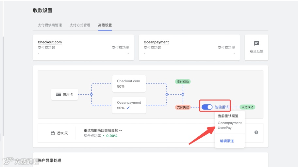Click the 智能重试 label
Screen dimensions: 298x167
[x=222, y=107]
